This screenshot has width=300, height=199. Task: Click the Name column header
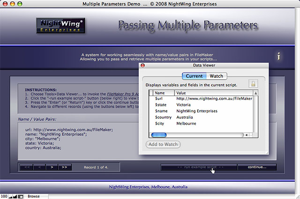(x=164, y=93)
